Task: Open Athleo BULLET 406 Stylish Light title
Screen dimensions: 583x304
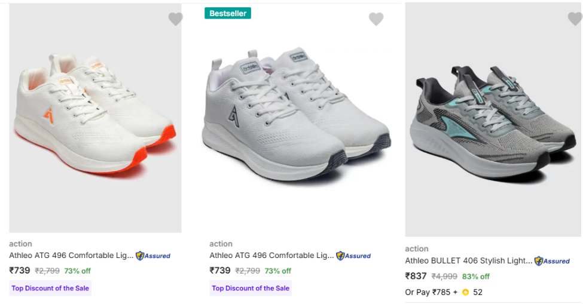Action: tap(468, 261)
